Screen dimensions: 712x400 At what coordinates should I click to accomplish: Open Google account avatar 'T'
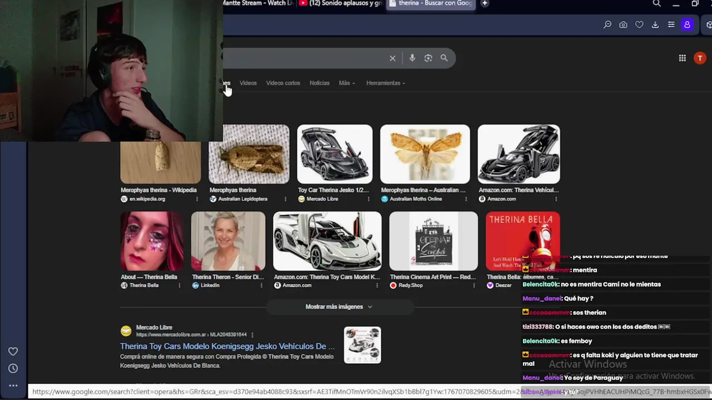pyautogui.click(x=700, y=58)
